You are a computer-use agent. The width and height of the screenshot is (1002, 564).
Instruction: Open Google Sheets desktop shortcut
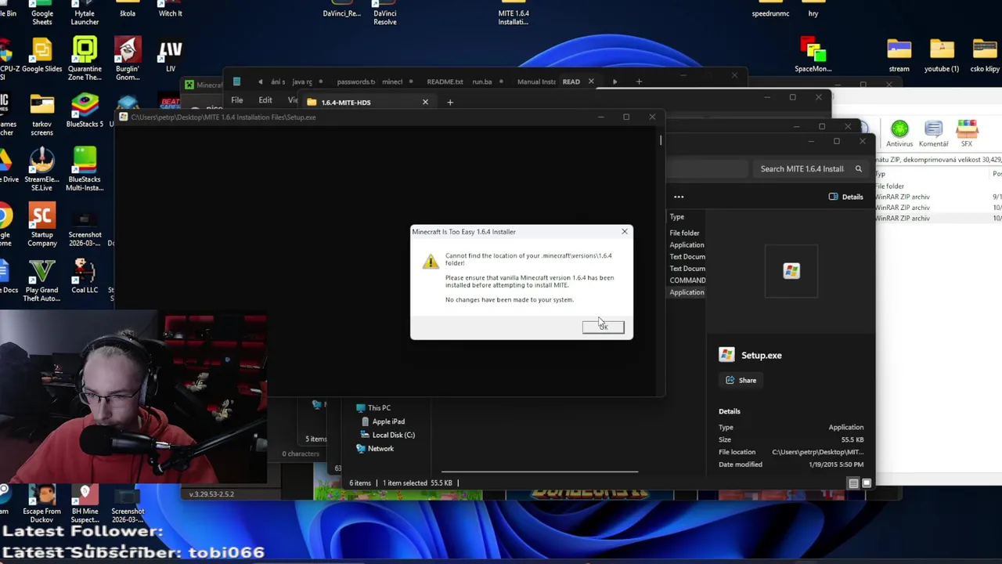pyautogui.click(x=42, y=13)
